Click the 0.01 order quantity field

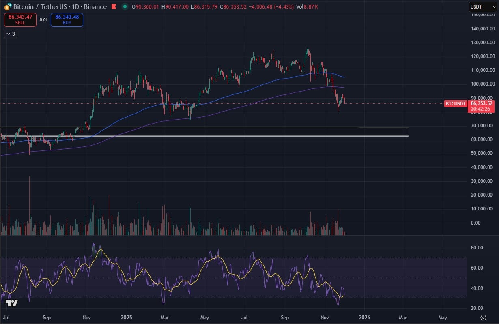[43, 19]
